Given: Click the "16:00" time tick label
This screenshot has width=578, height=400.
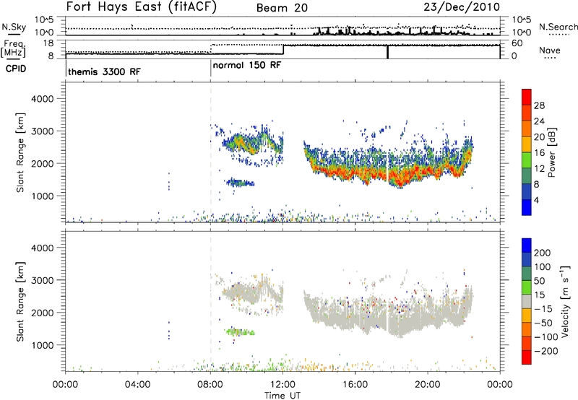Looking at the screenshot, I should (x=355, y=385).
